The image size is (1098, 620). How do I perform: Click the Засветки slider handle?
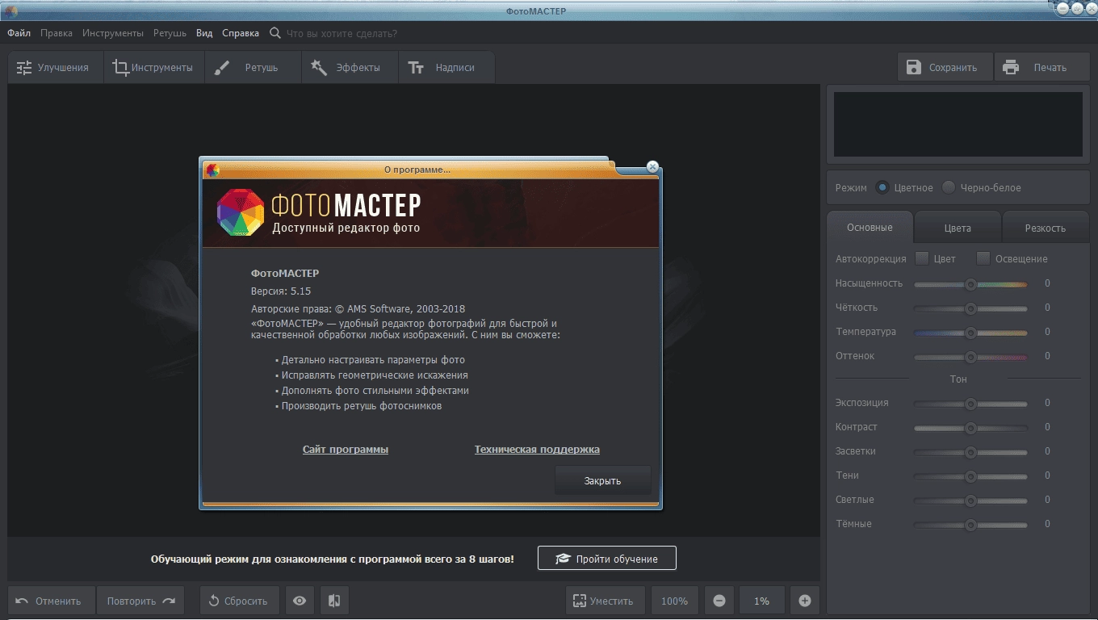[x=970, y=452]
